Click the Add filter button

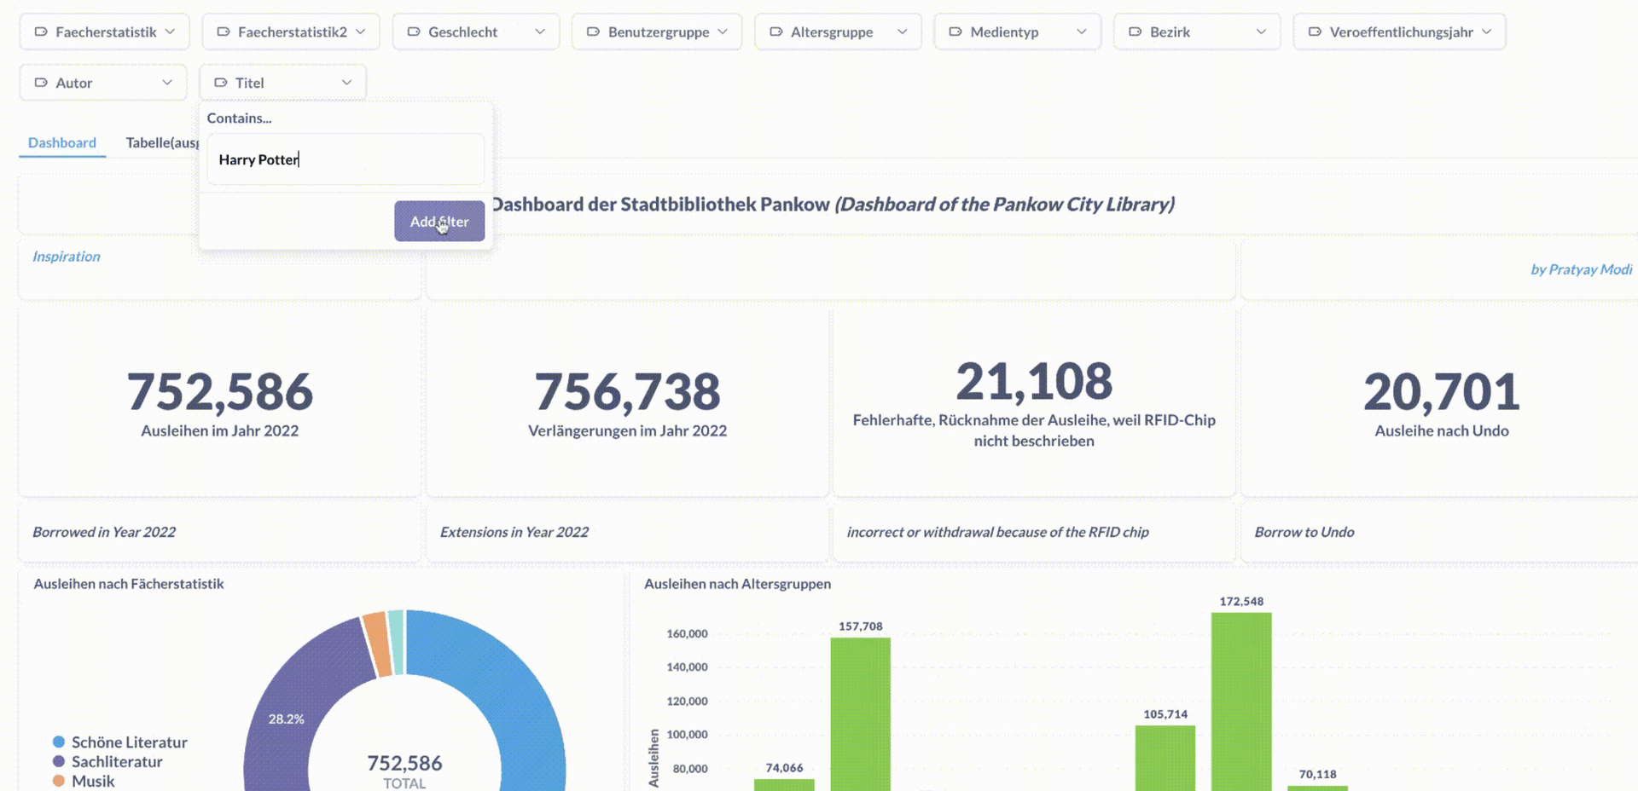[439, 221]
